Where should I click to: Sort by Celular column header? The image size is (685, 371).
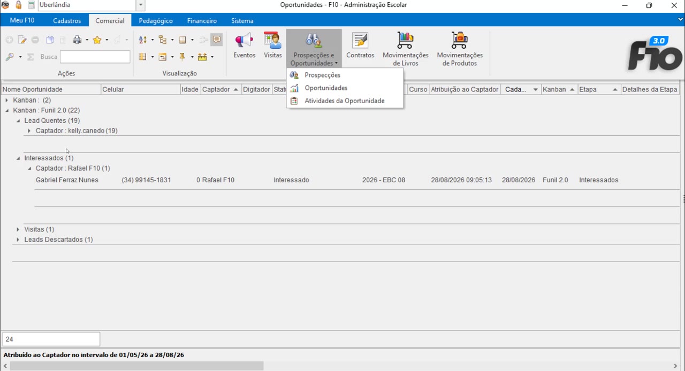141,89
